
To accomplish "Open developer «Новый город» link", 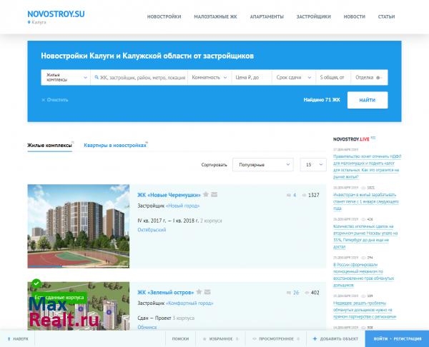I will (x=183, y=206).
